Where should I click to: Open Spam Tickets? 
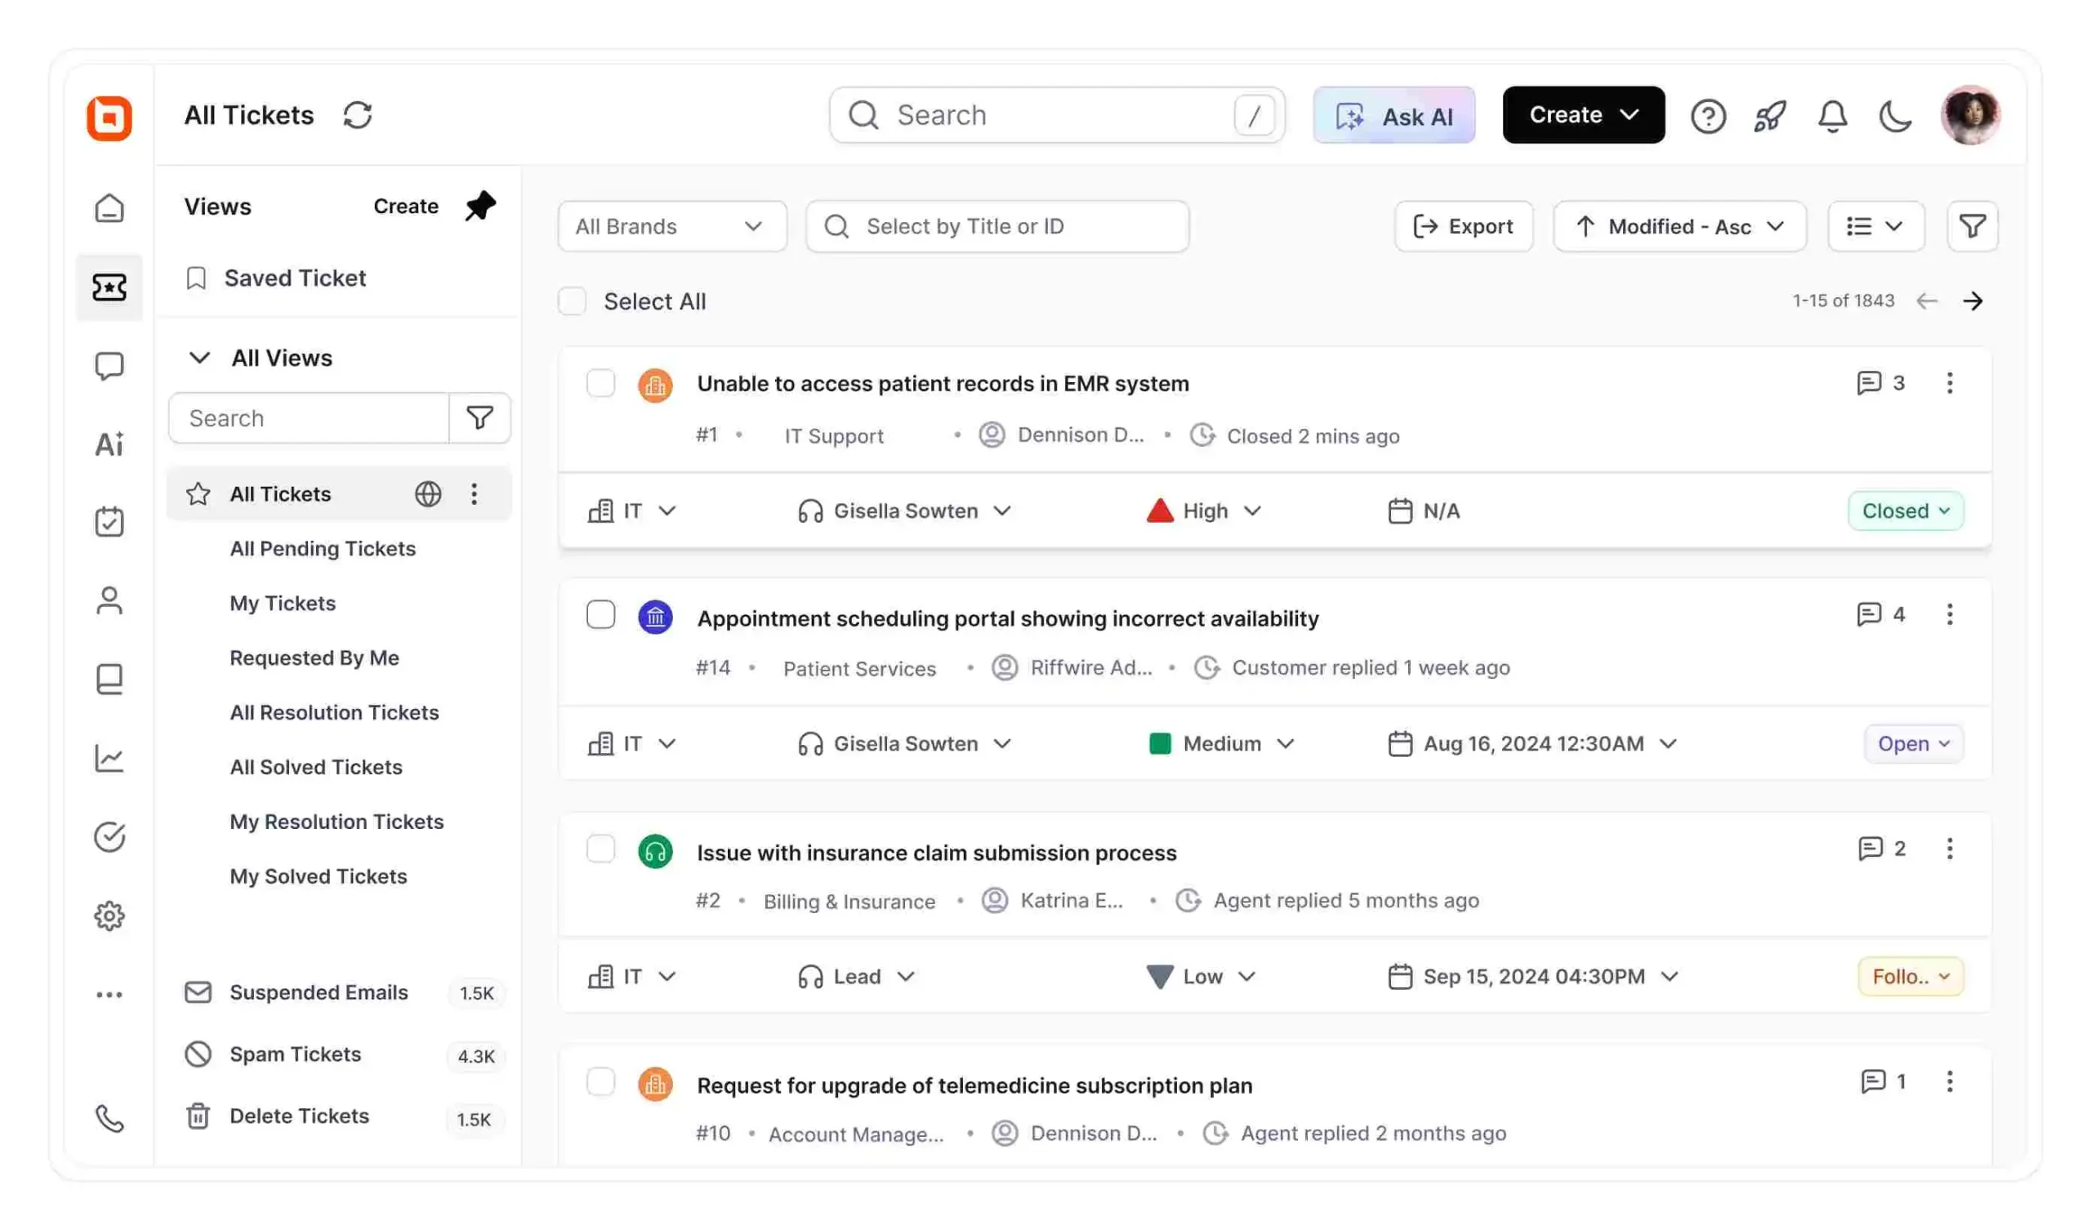[x=345, y=1055]
